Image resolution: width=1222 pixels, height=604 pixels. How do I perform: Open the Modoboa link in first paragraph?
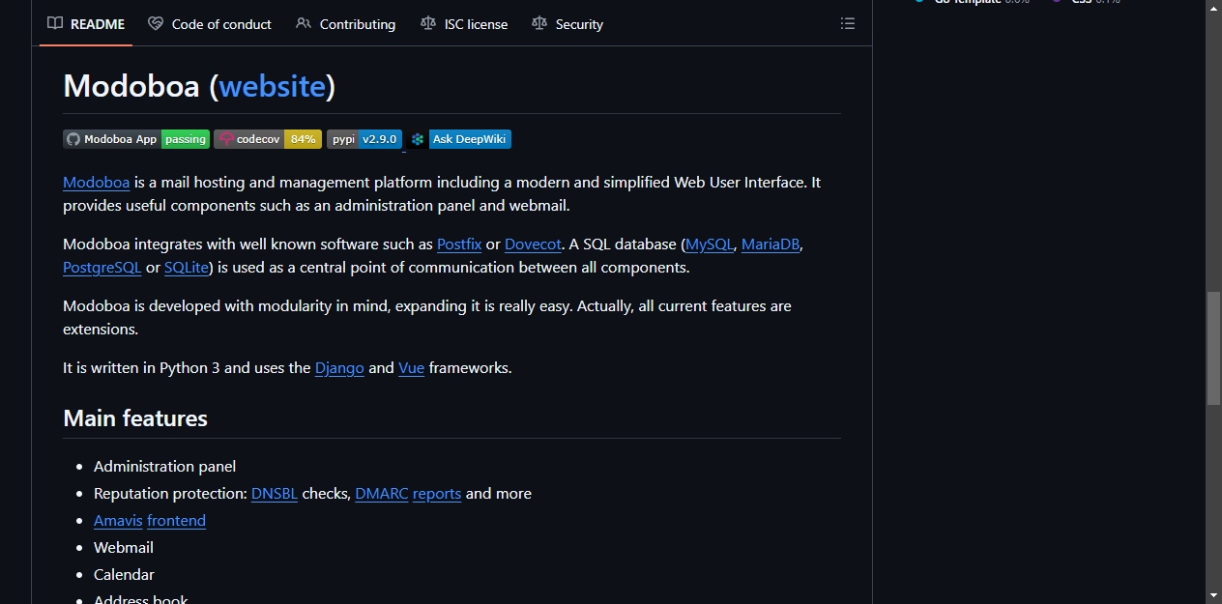[97, 182]
